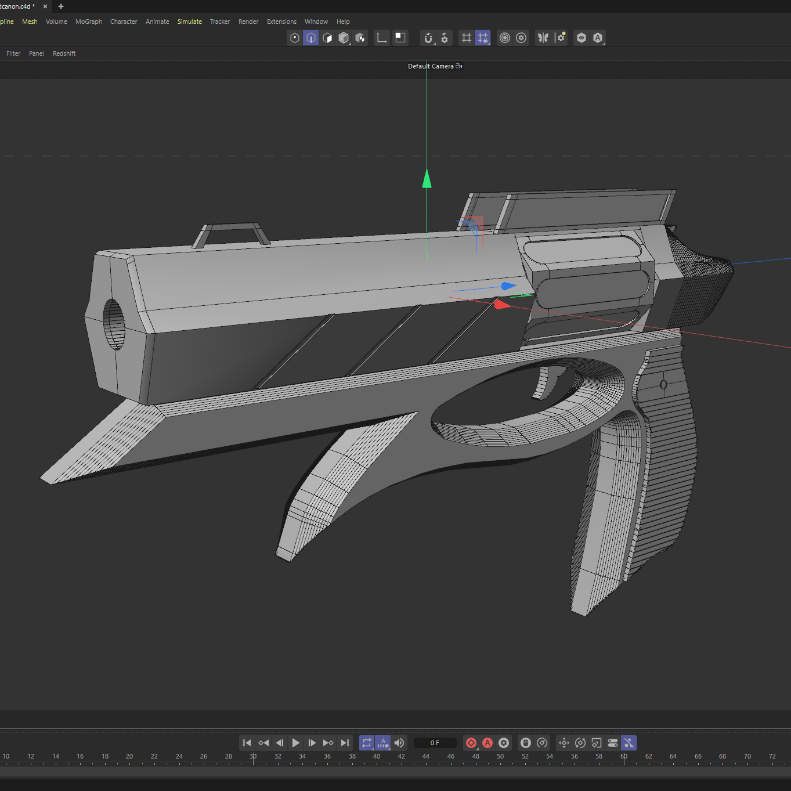Open the Filter viewport menu
Viewport: 791px width, 791px height.
pos(13,53)
